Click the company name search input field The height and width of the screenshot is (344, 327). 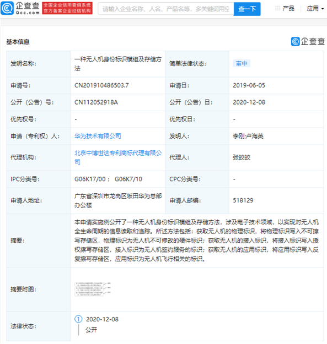166,9
